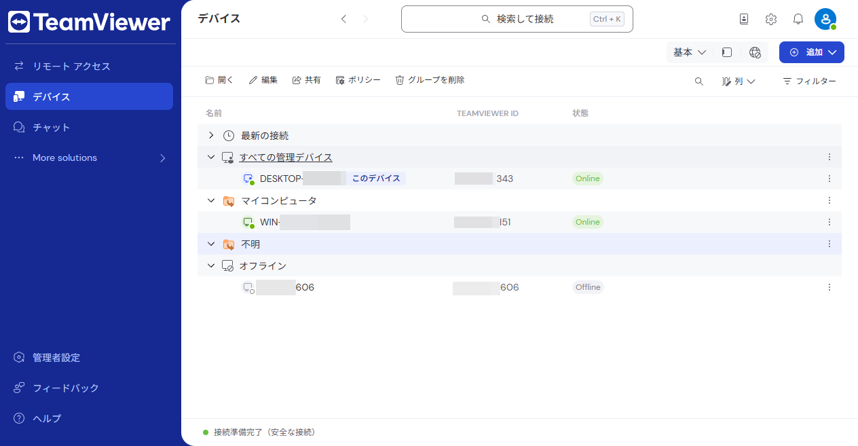Open settings gear icon

[x=771, y=19]
